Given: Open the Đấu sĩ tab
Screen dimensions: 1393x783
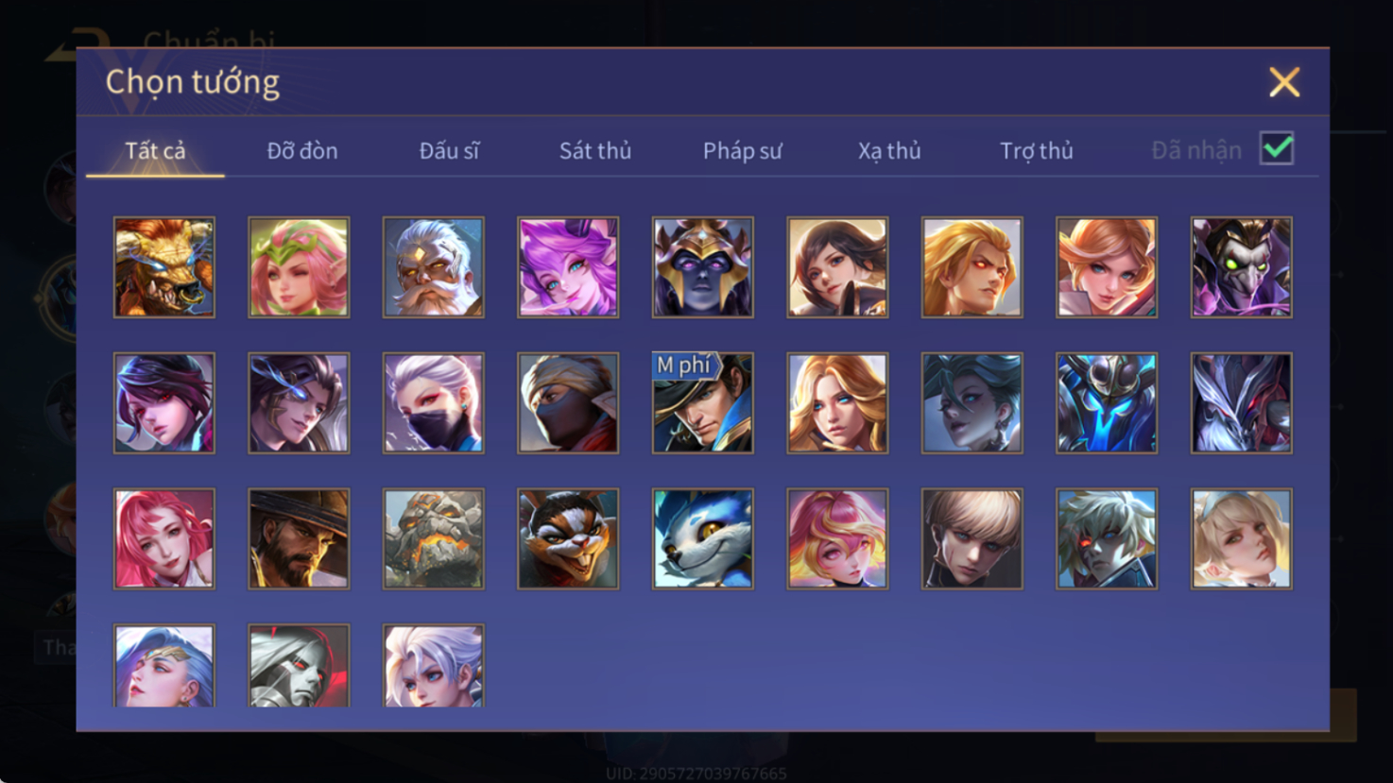Looking at the screenshot, I should [449, 150].
